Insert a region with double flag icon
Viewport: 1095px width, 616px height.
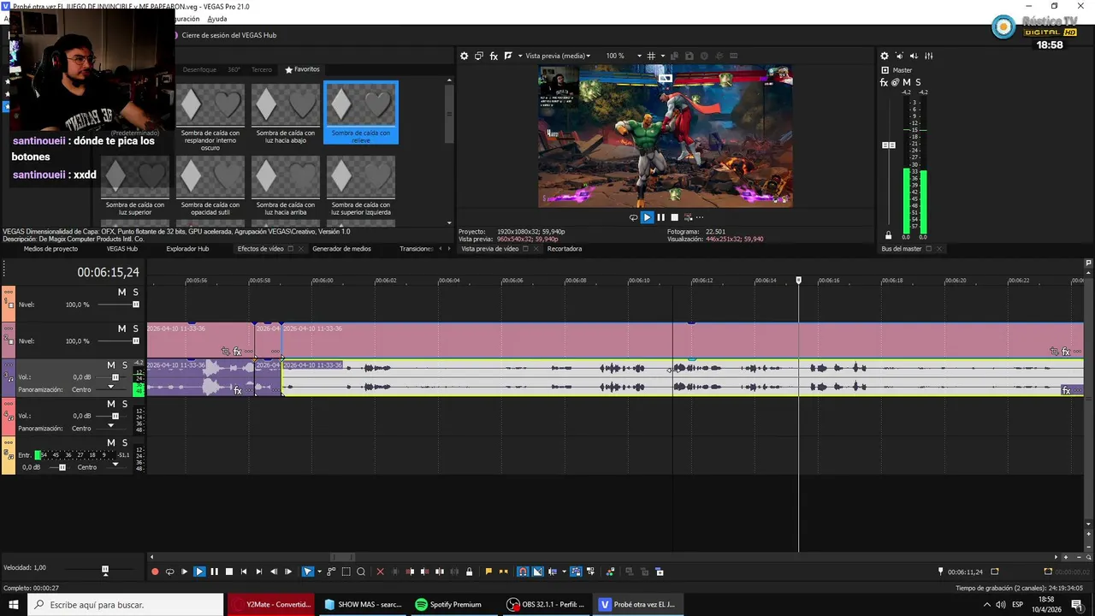[x=503, y=572]
